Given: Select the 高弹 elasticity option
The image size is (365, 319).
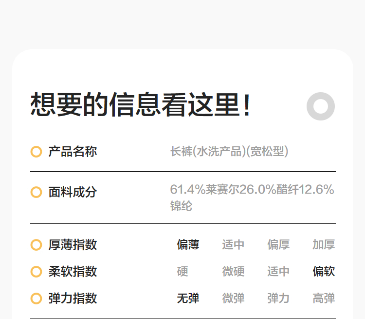Looking at the screenshot, I should pos(324,298).
